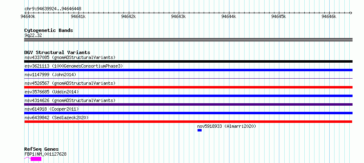Image resolution: width=364 pixels, height=163 pixels.
Task: Click the 94640k ruler tick label
Action: 28,16
